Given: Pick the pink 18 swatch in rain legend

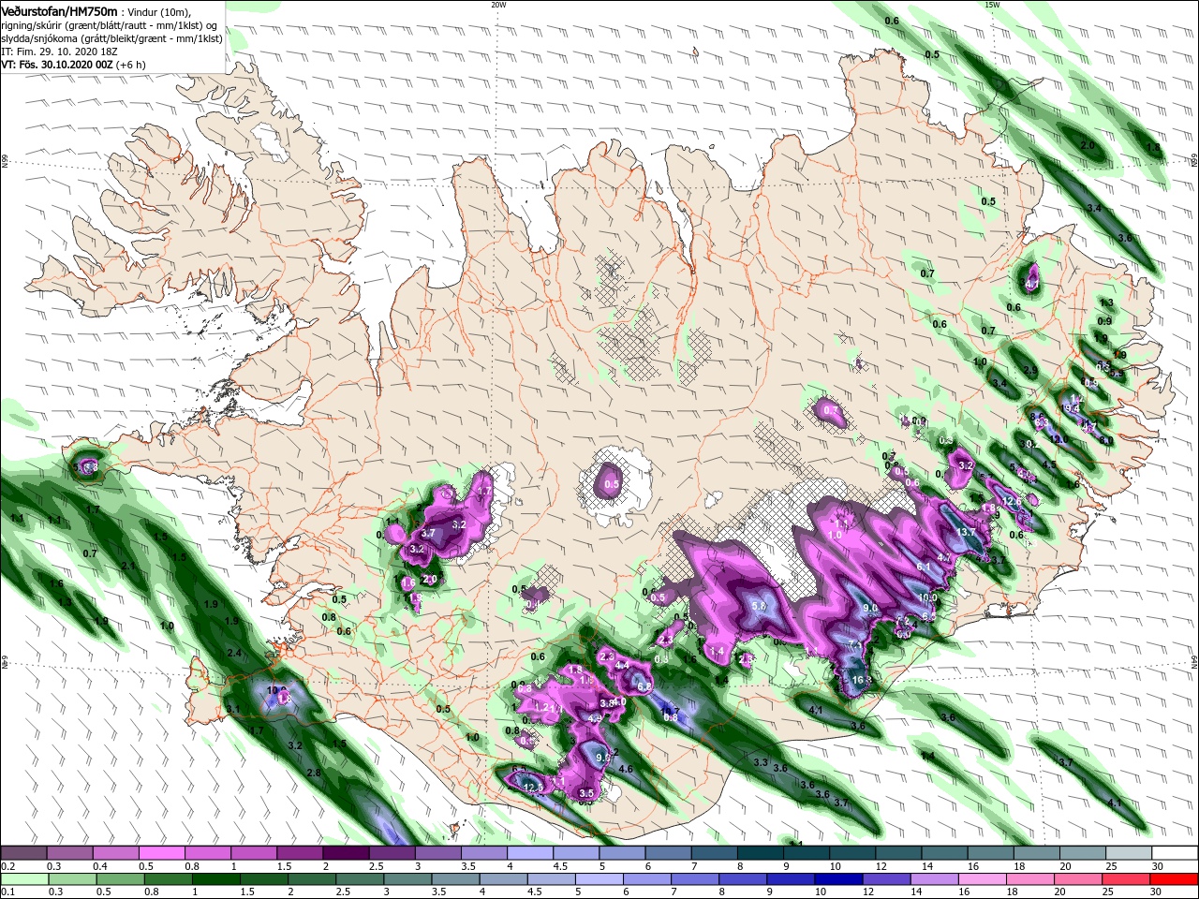Looking at the screenshot, I should [x=1031, y=879].
